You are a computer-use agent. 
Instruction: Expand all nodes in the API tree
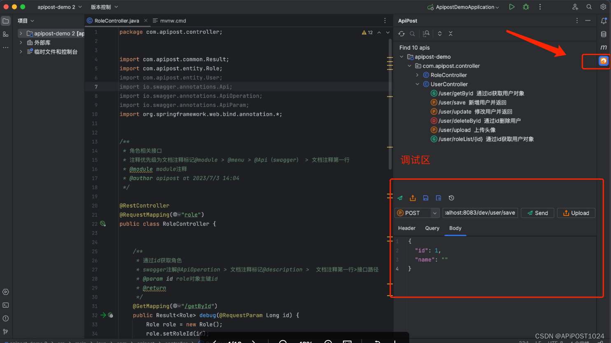439,33
